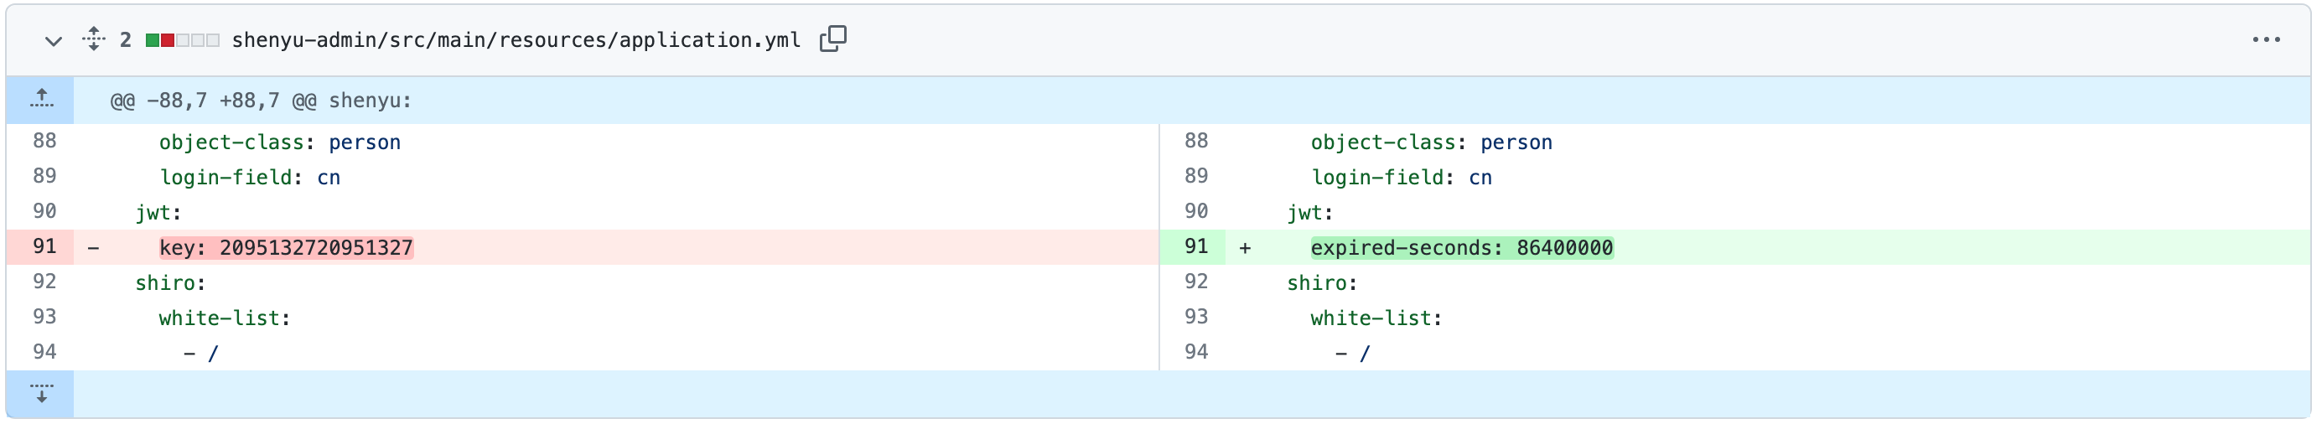The height and width of the screenshot is (424, 2322).
Task: Select right line number 94
Action: tap(1195, 352)
